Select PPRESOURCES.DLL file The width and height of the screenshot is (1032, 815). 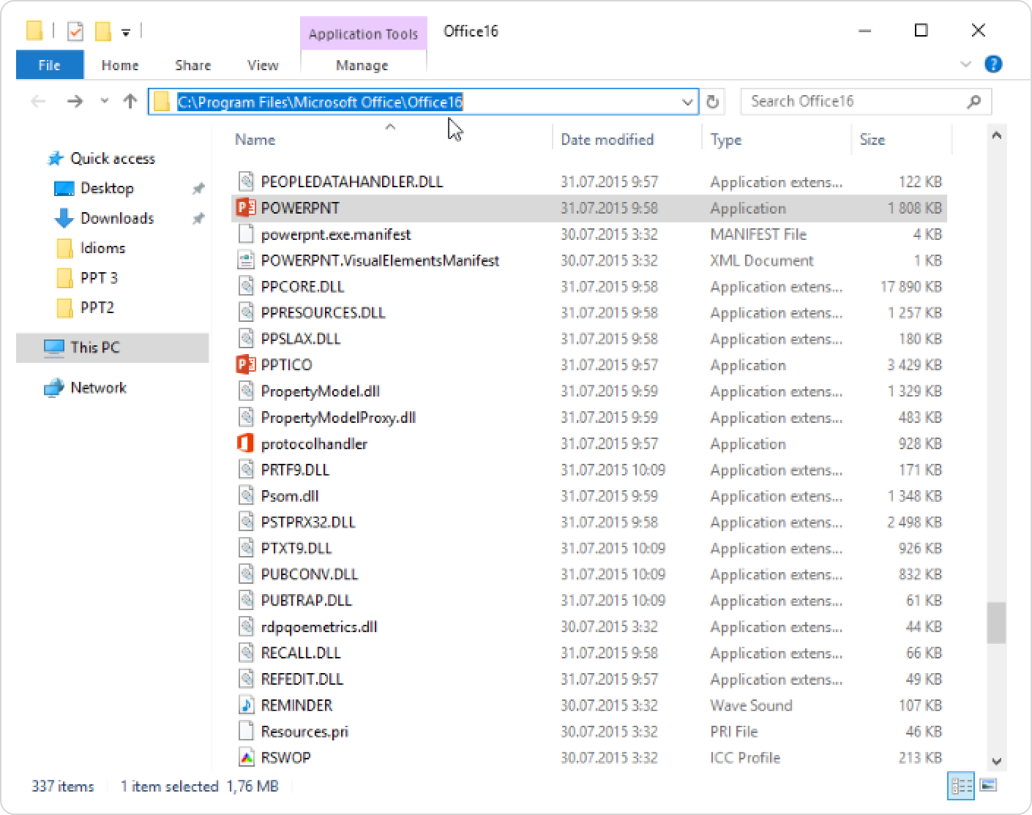click(x=589, y=313)
